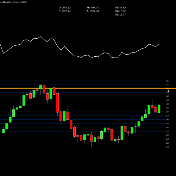Click the 275 price axis label
Image resolution: width=176 pixels, height=176 pixels.
point(168,116)
